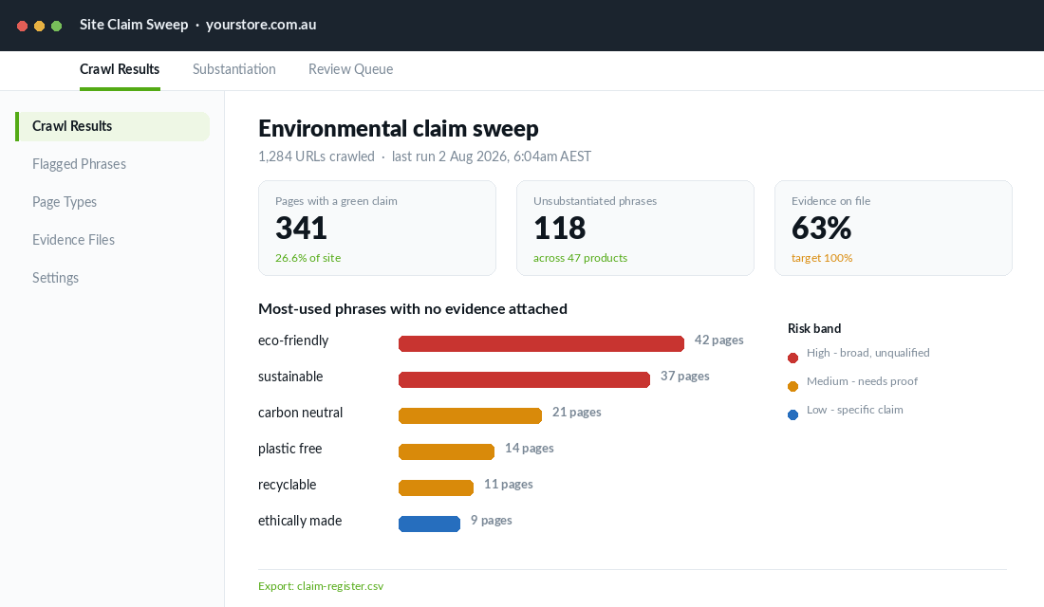Click the '63%' metric value

pyautogui.click(x=822, y=229)
